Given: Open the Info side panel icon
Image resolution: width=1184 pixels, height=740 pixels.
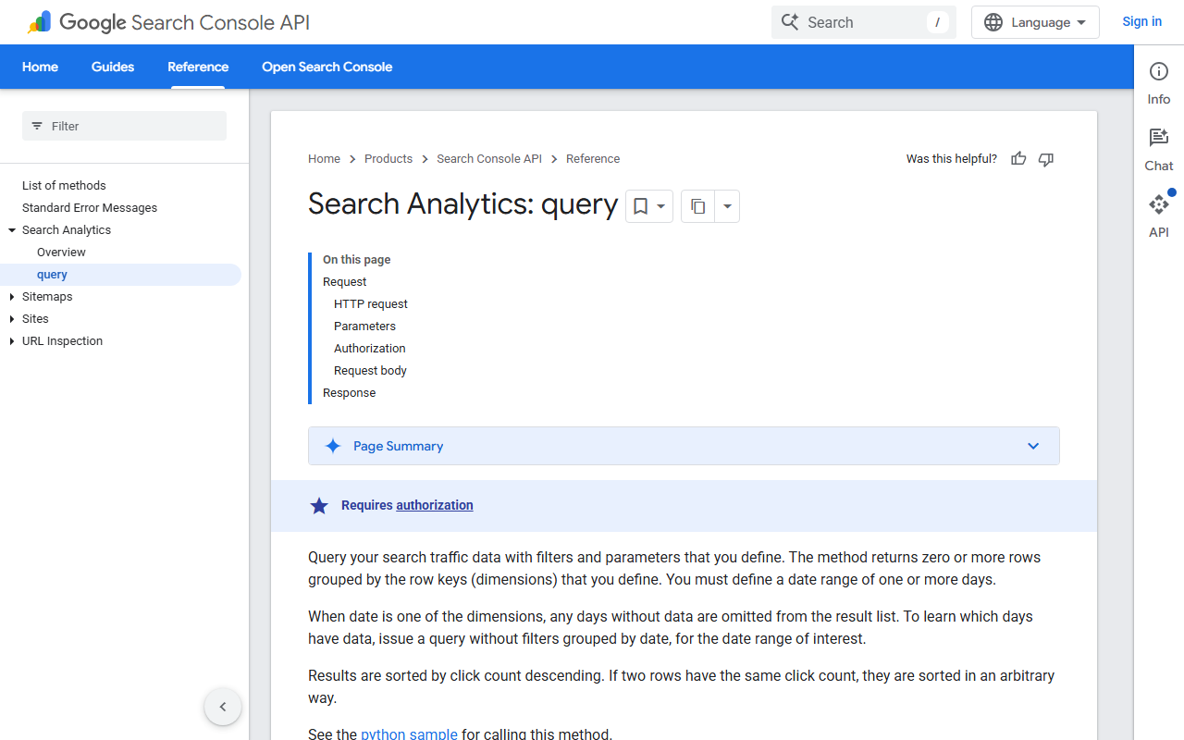Looking at the screenshot, I should click(1159, 71).
